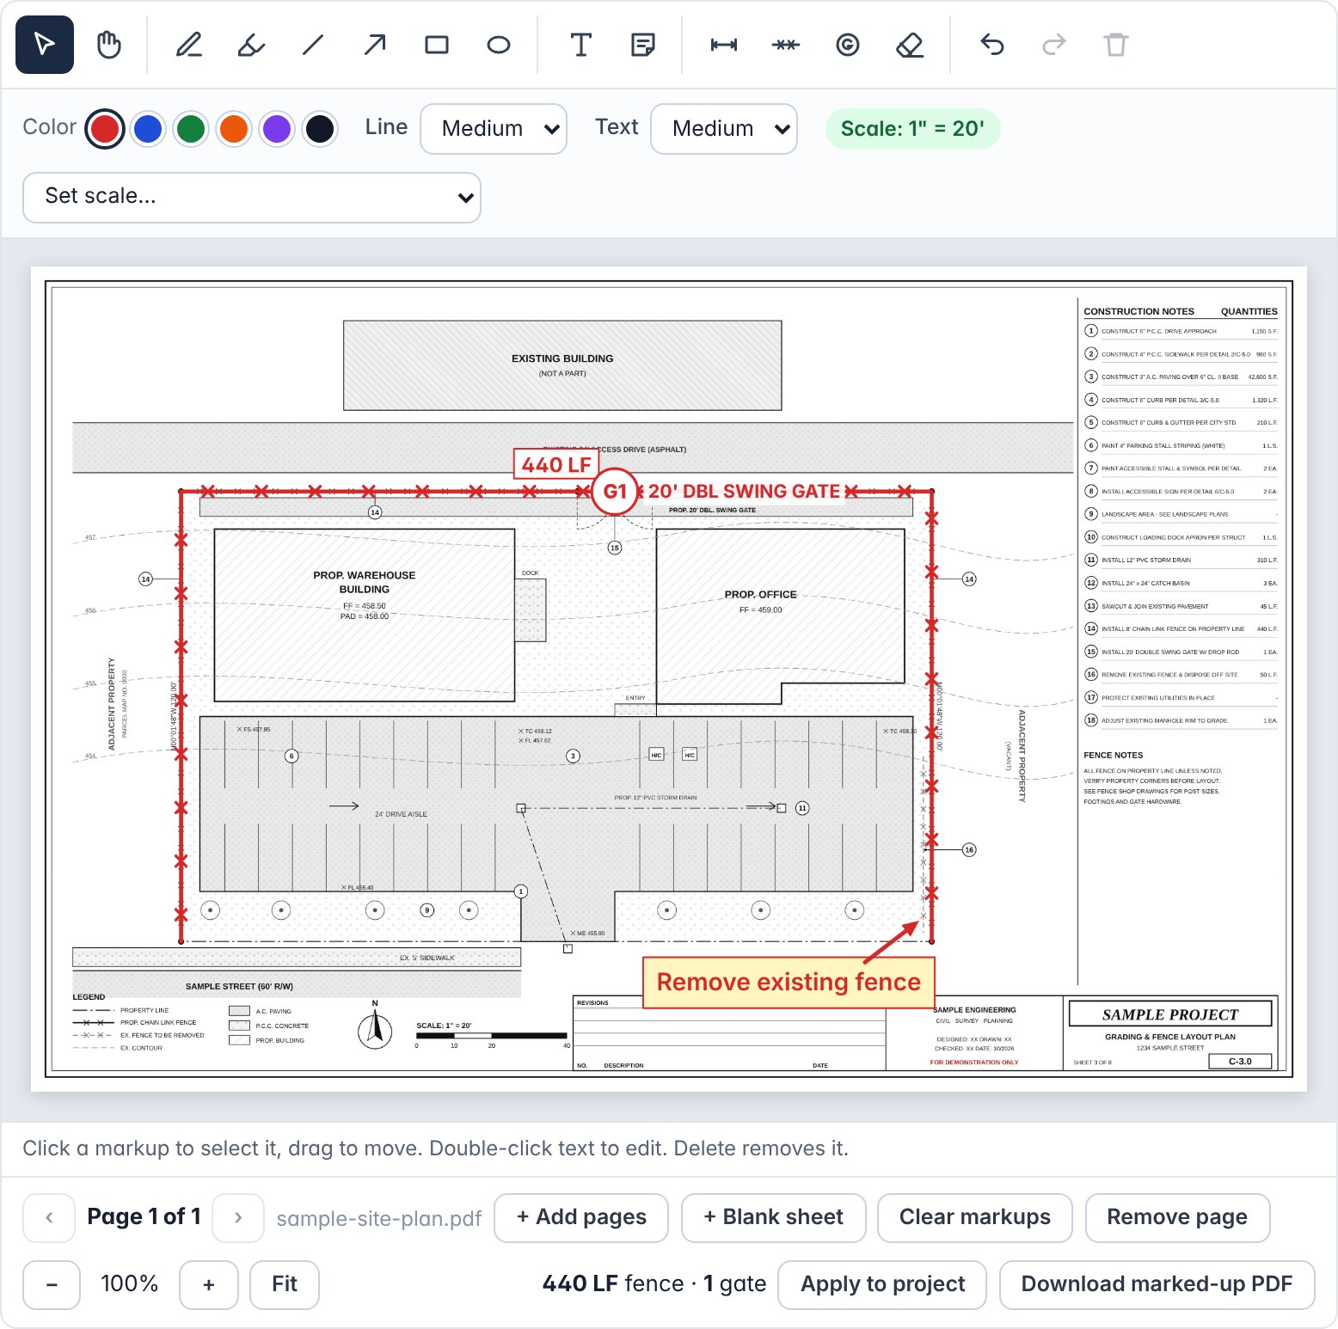Zoom in with the plus button
The height and width of the screenshot is (1329, 1338).
(209, 1284)
